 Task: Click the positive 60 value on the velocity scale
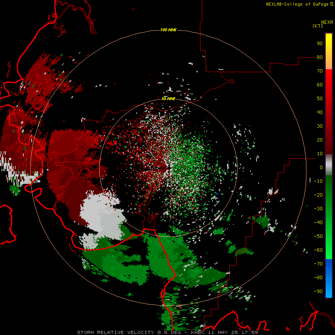click(320, 85)
